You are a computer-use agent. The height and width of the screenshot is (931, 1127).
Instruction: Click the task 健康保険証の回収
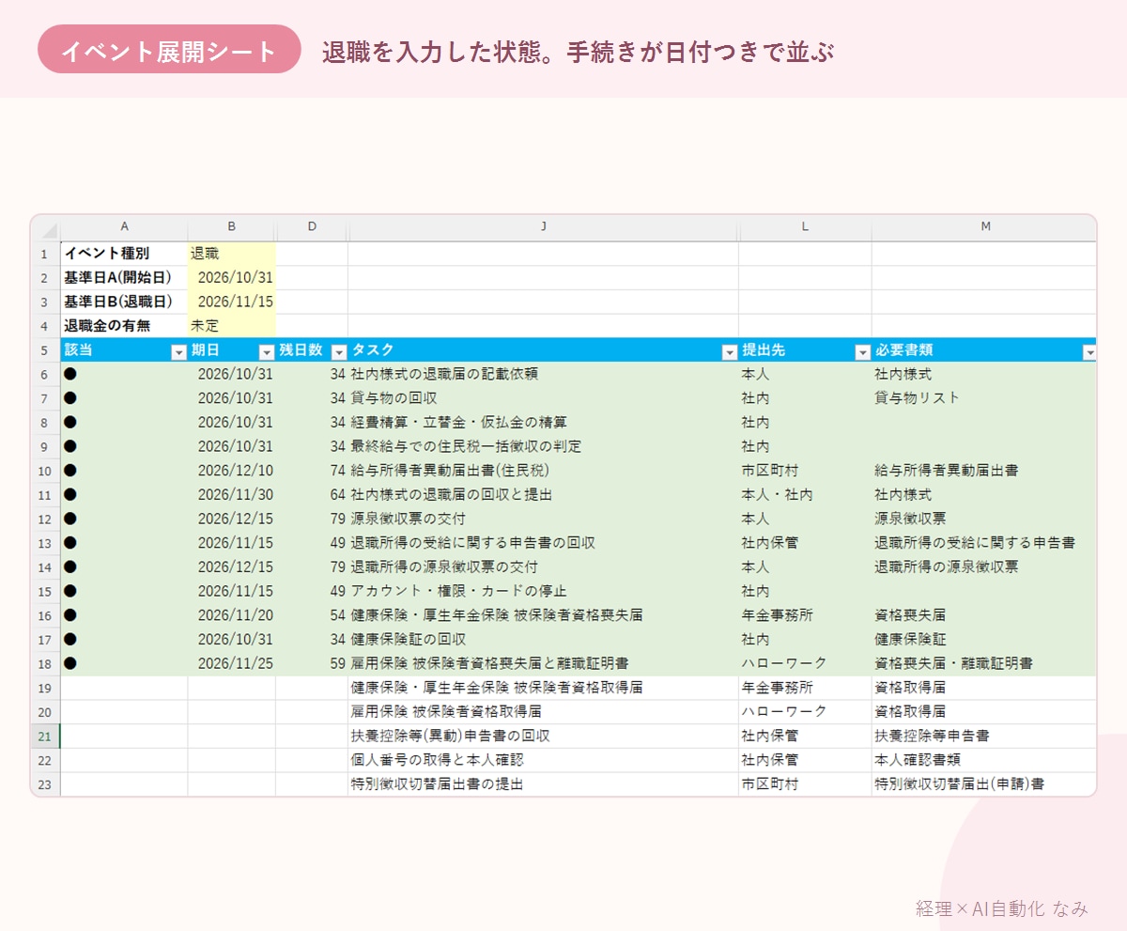408,639
